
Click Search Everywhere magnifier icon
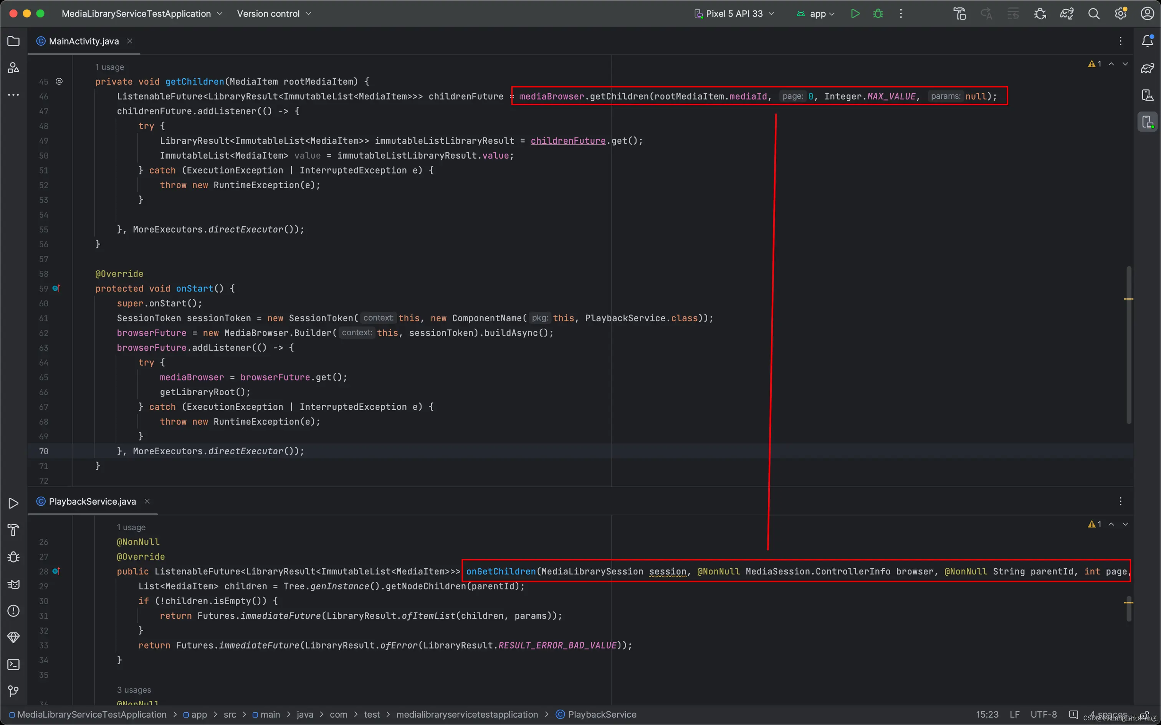(1093, 13)
